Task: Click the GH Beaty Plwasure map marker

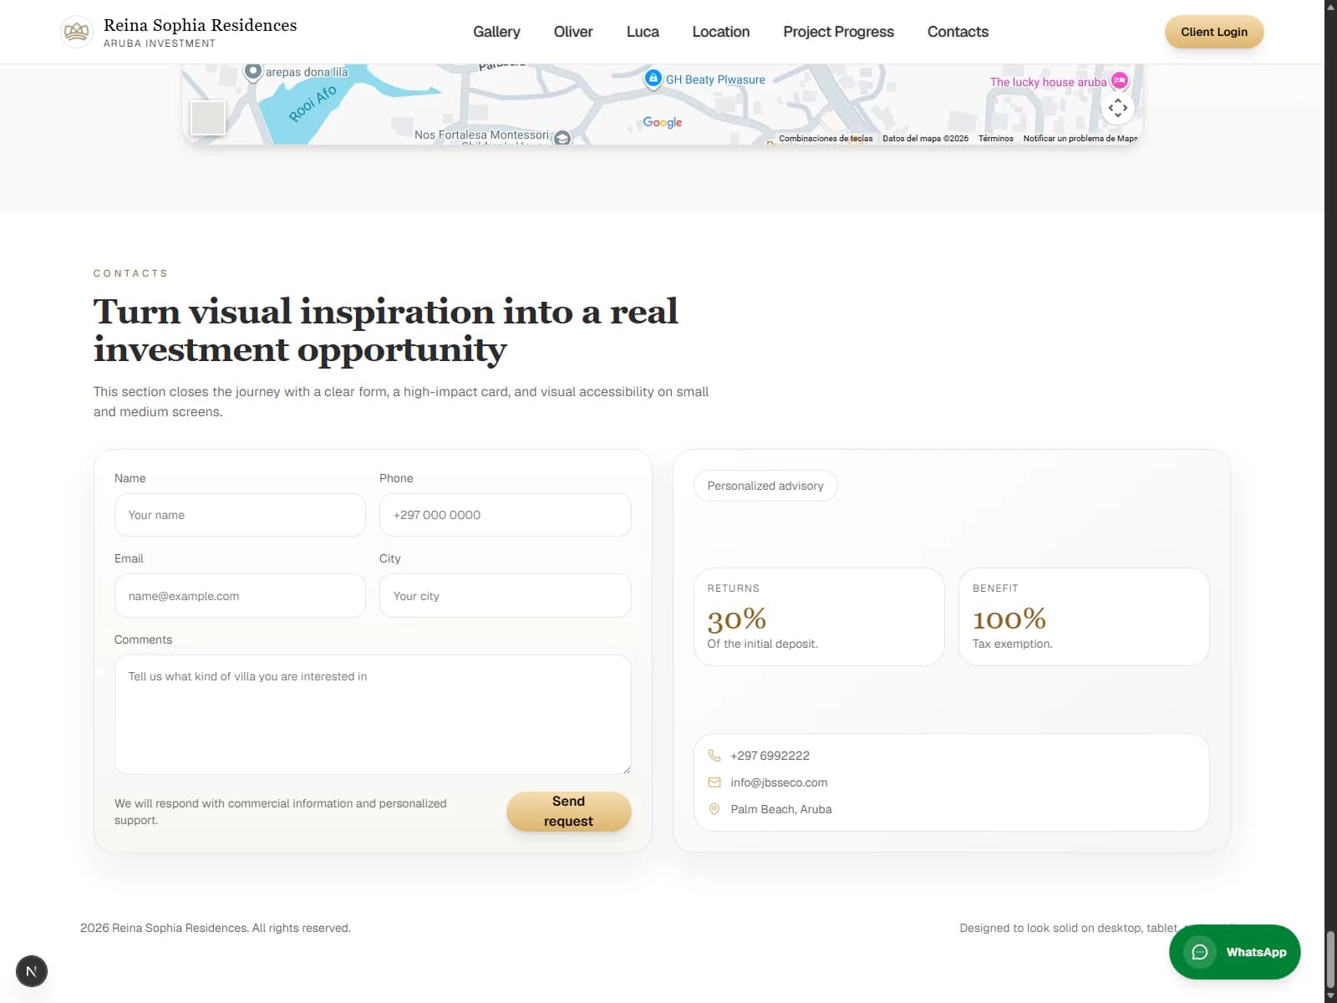Action: pyautogui.click(x=653, y=79)
